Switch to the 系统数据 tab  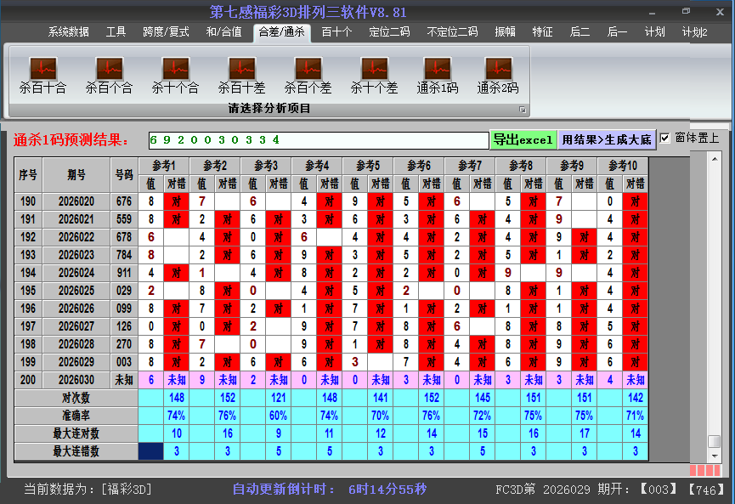[x=68, y=32]
